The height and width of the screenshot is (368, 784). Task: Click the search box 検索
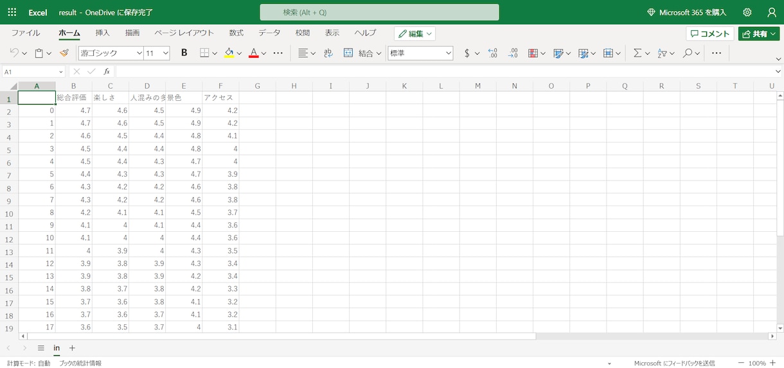click(x=379, y=12)
